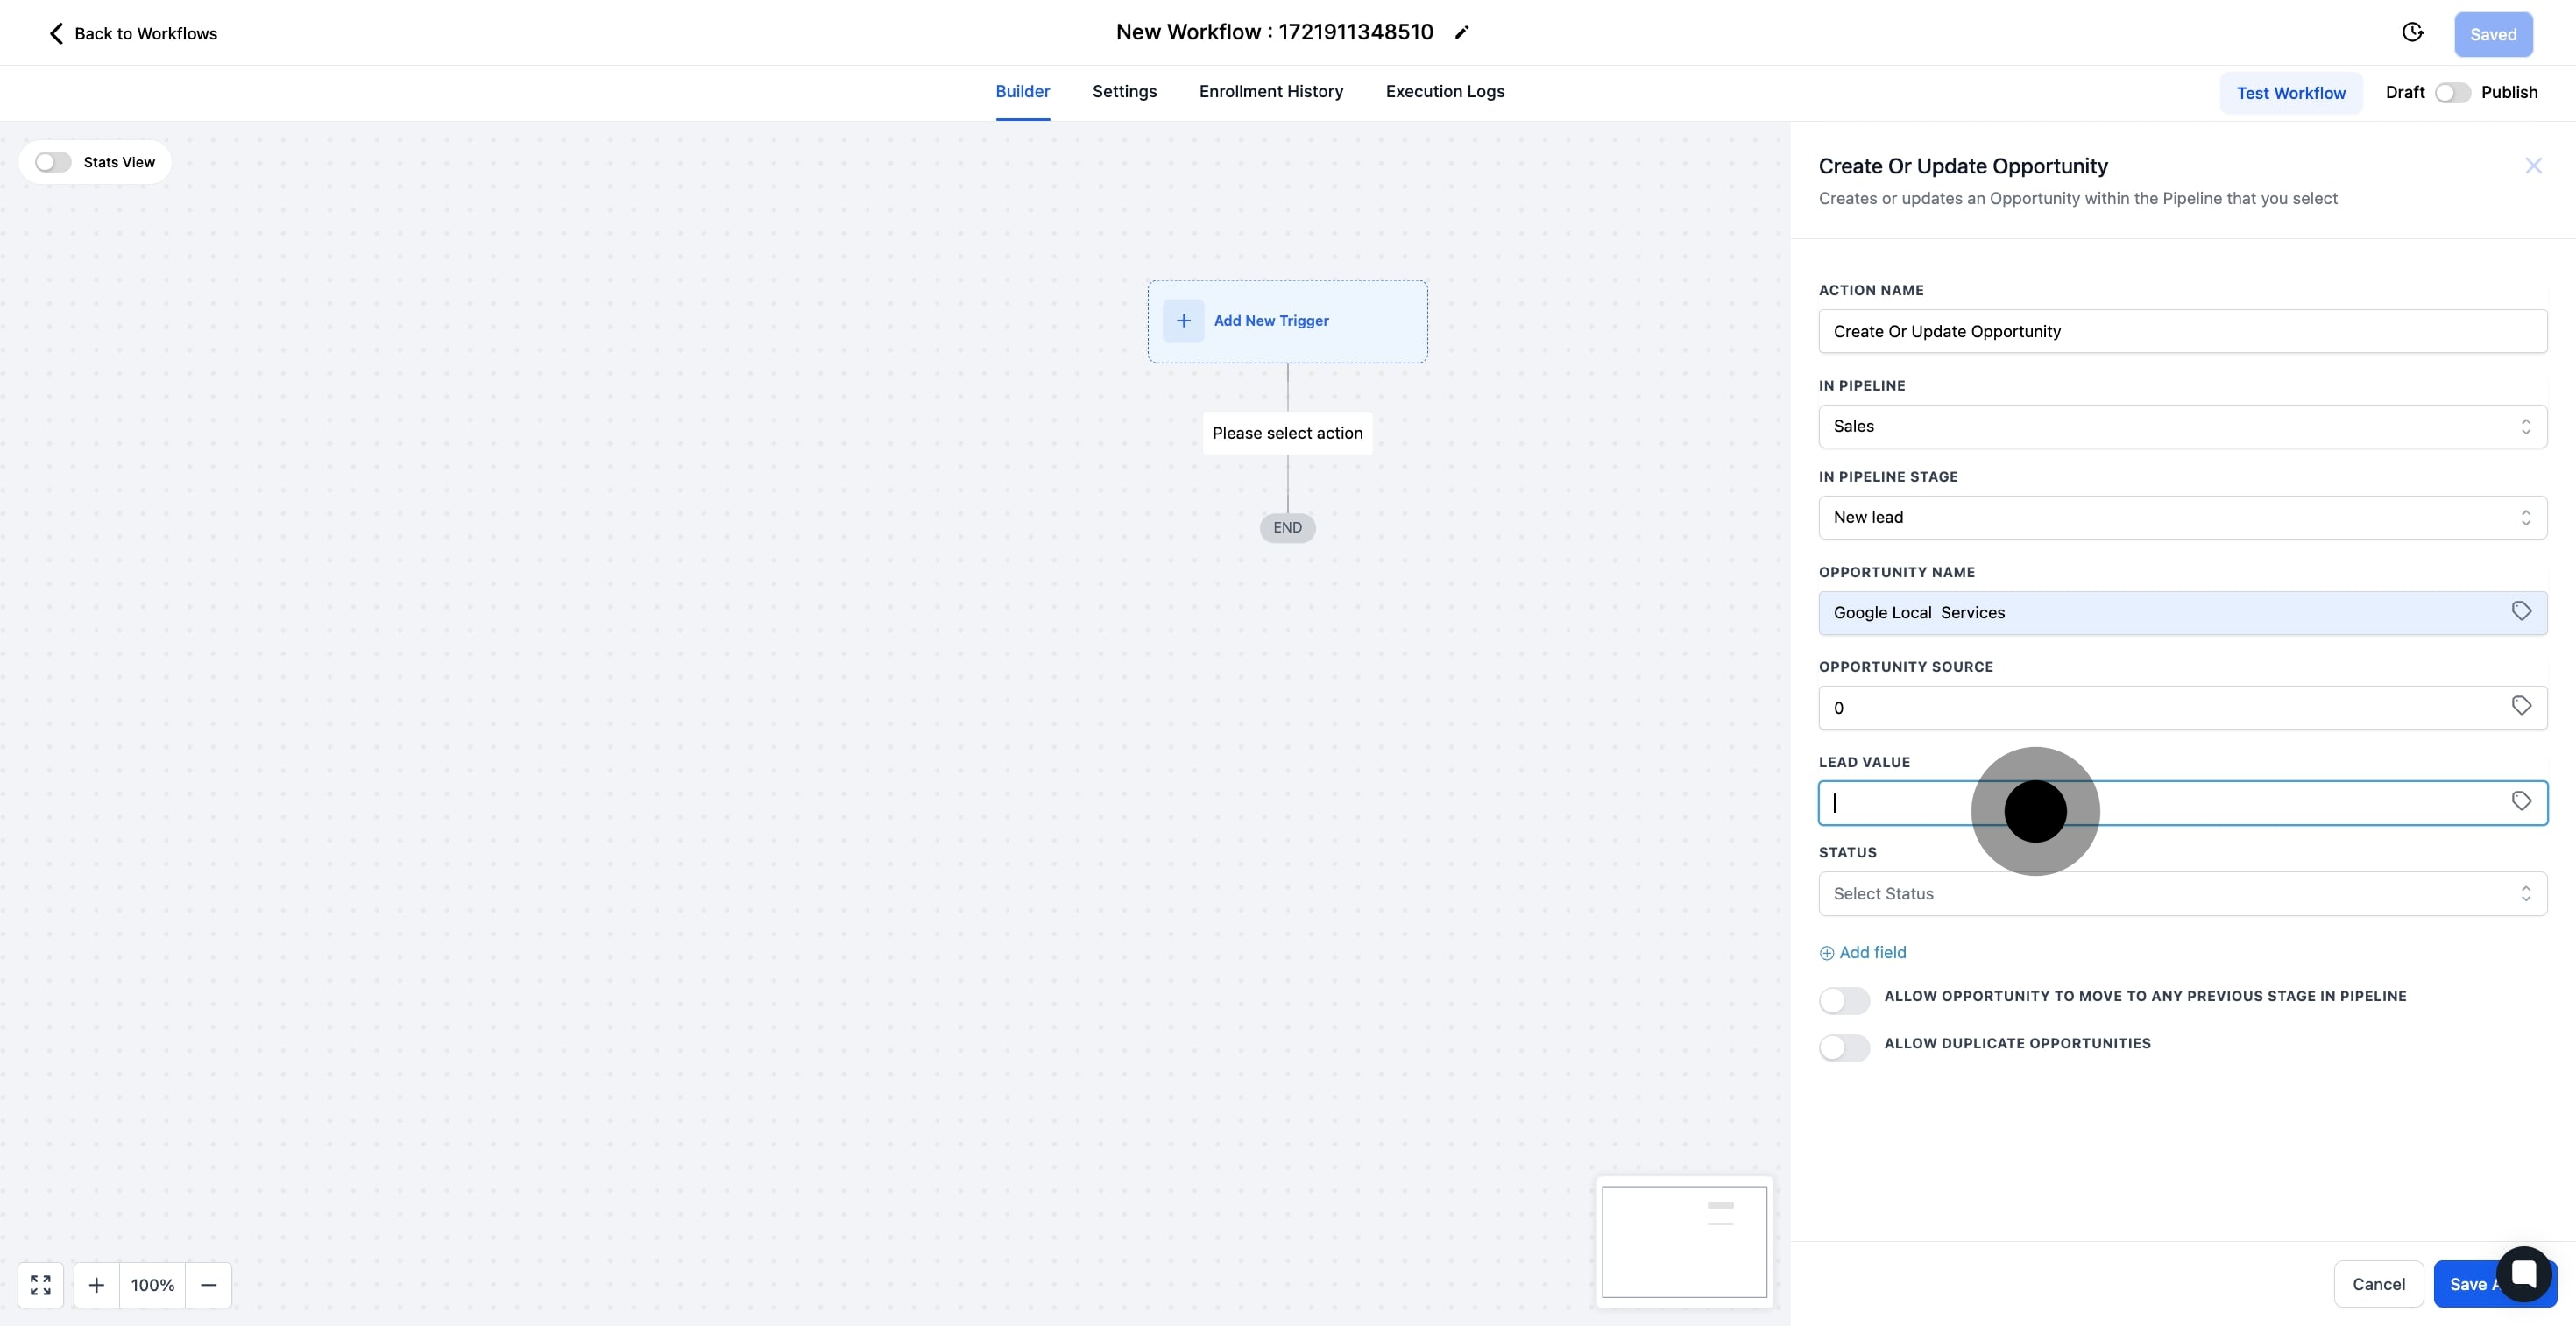Viewport: 2576px width, 1326px height.
Task: Toggle the Draft/Publish switch
Action: pos(2452,93)
